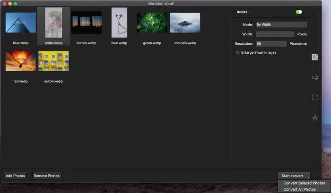This screenshot has height=193, width=331.
Task: Select the bridal.webp thumbnail
Action: coord(53,23)
